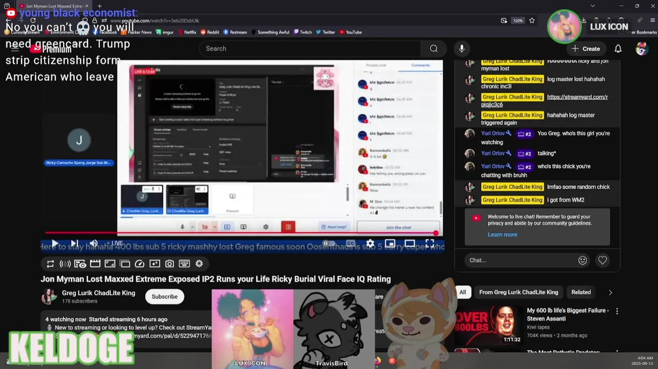The width and height of the screenshot is (658, 369).
Task: Open Yuri Orlov's Yoo Greg chat message
Action: coord(537,137)
